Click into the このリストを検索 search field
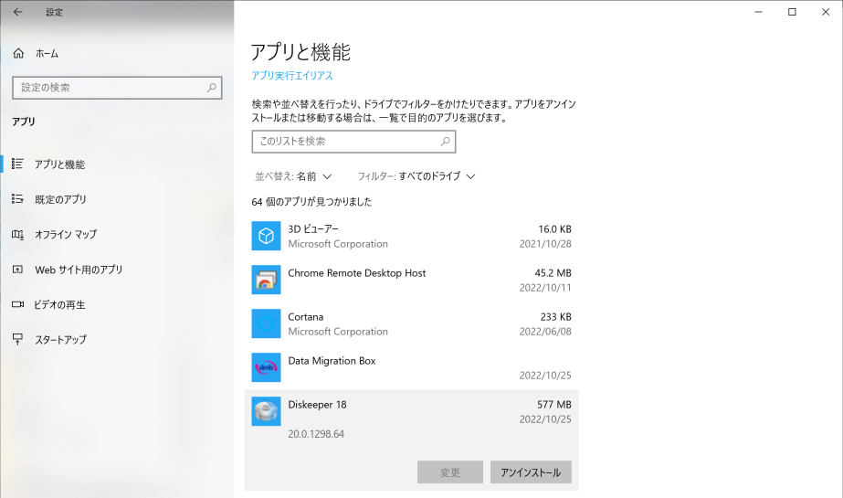The image size is (843, 498). [x=353, y=142]
